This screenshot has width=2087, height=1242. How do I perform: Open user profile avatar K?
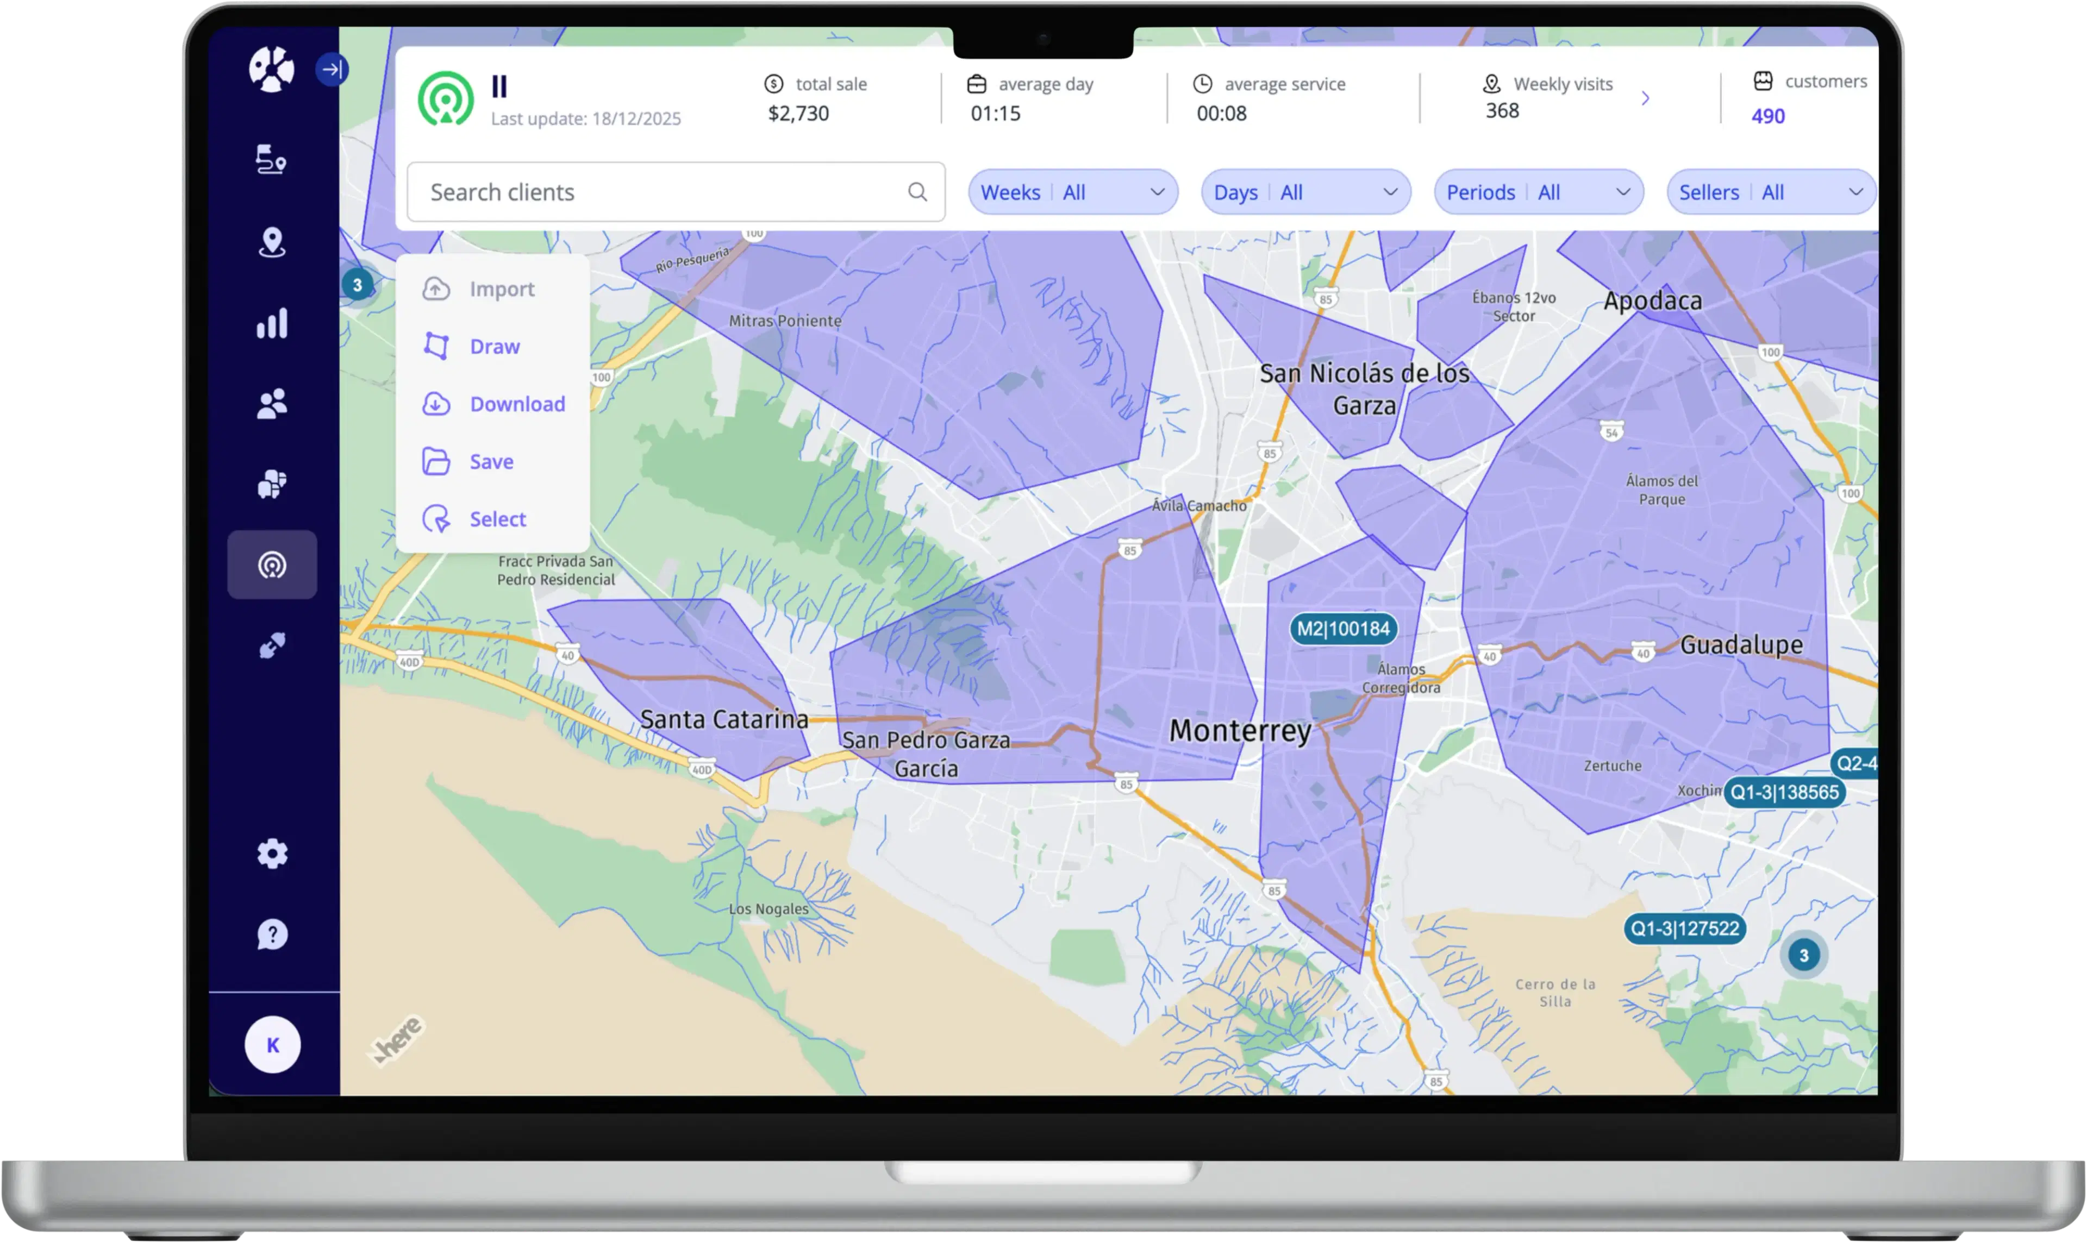pos(272,1044)
